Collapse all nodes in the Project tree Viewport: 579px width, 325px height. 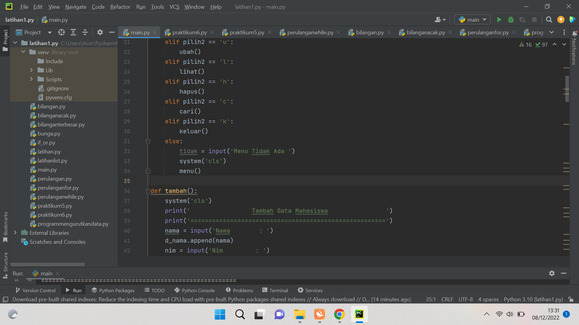[85, 32]
